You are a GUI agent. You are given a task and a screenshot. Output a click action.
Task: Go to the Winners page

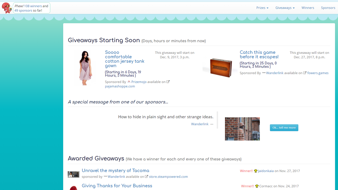click(308, 8)
